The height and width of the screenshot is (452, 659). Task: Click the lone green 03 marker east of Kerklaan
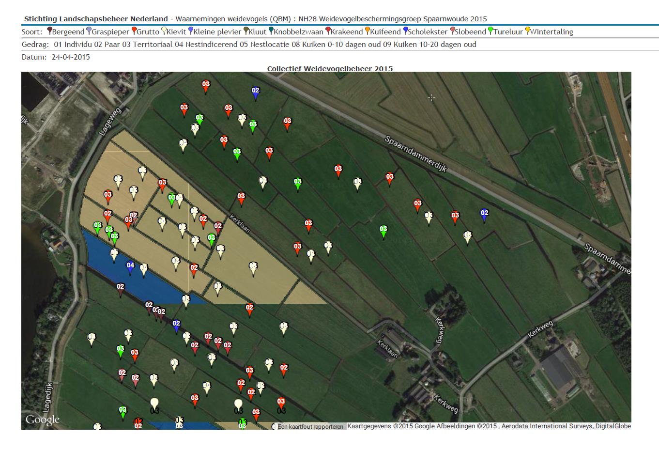(x=383, y=232)
